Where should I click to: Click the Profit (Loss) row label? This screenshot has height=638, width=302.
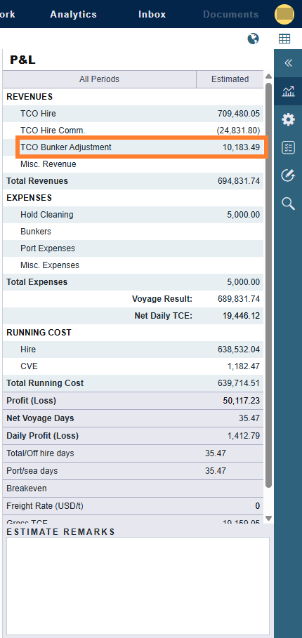point(31,400)
